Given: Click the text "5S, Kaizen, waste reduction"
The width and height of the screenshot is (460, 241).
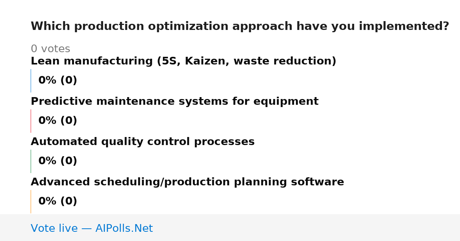Looking at the screenshot, I should (246, 61).
